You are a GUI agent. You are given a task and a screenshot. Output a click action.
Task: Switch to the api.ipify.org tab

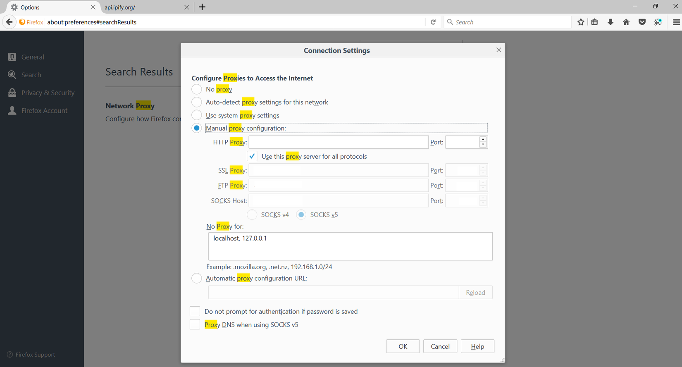pos(141,7)
